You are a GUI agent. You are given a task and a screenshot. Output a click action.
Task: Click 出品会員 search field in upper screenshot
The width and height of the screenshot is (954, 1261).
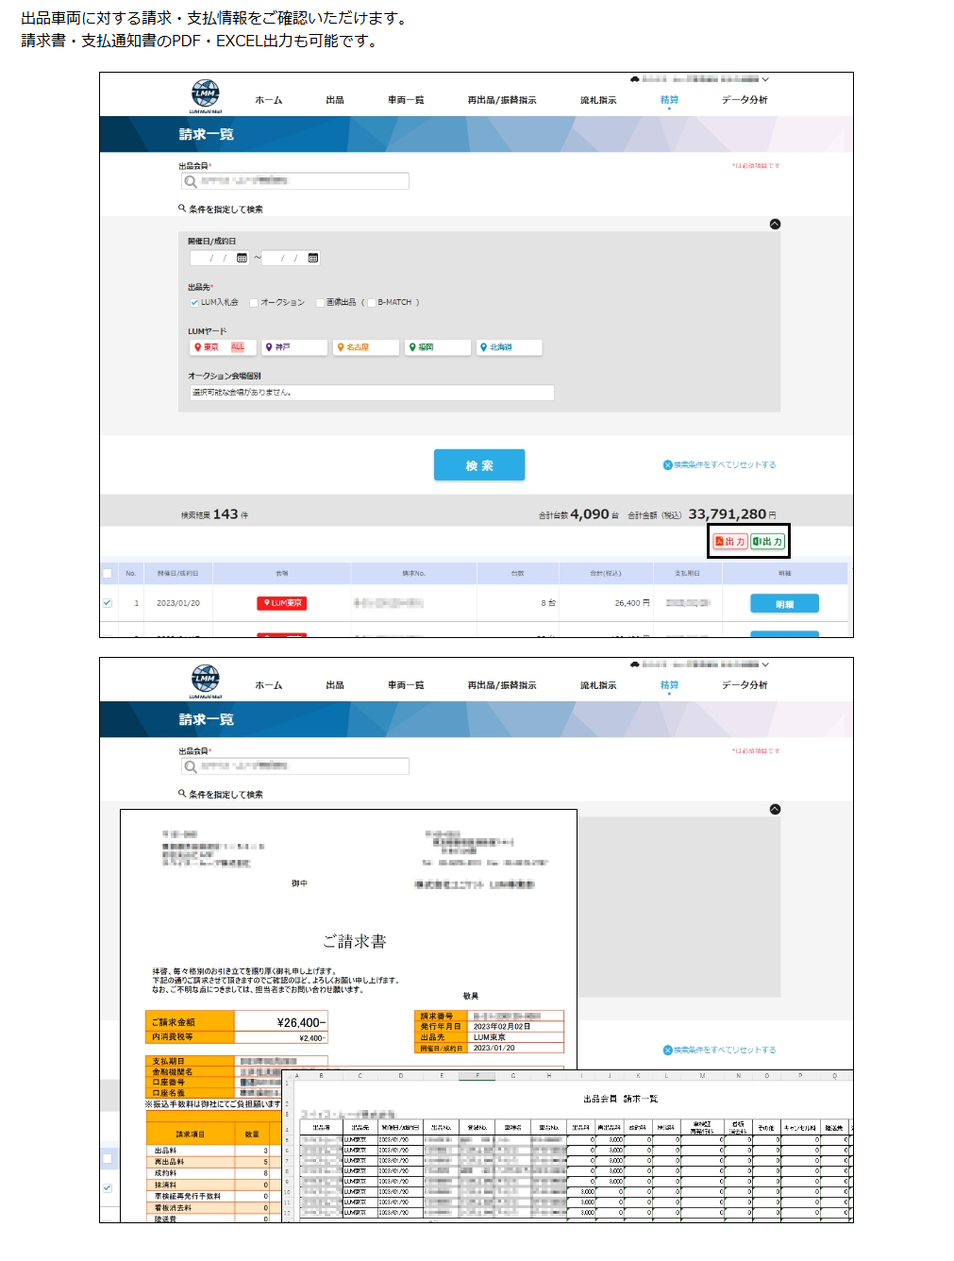pos(294,181)
